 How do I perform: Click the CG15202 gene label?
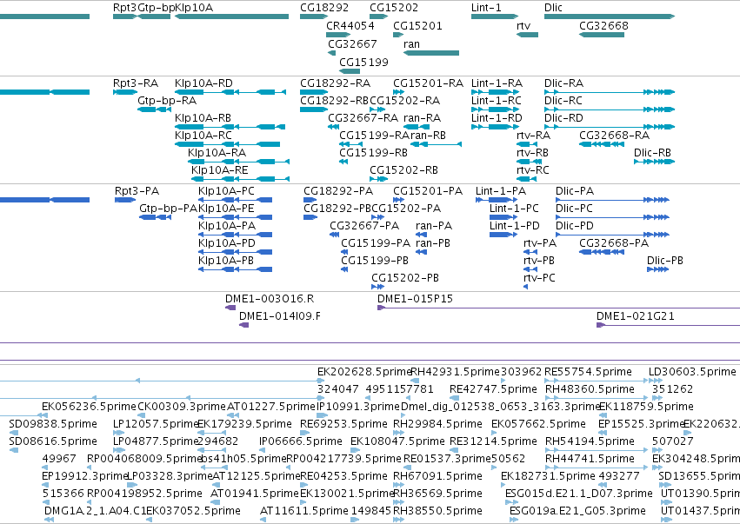(x=394, y=8)
